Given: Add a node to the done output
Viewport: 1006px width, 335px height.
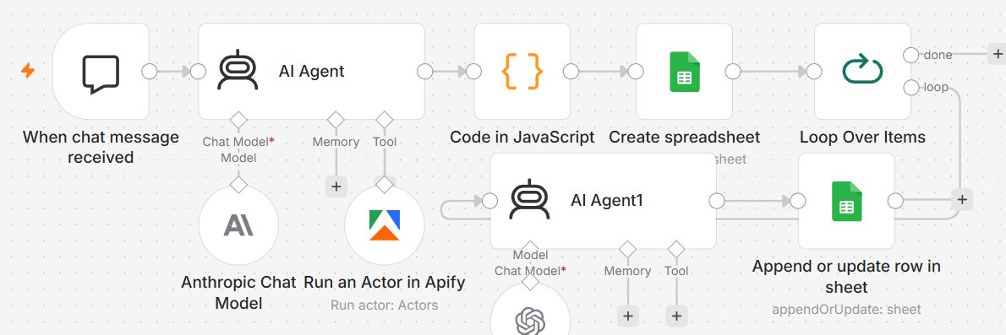Looking at the screenshot, I should tap(997, 55).
